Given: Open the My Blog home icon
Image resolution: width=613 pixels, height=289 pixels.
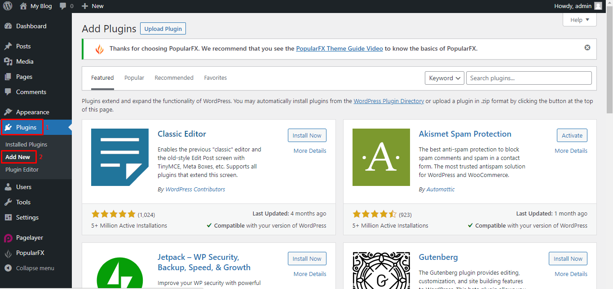Looking at the screenshot, I should coord(23,6).
